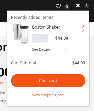Close the mini cart with white X icon

[78, 5]
